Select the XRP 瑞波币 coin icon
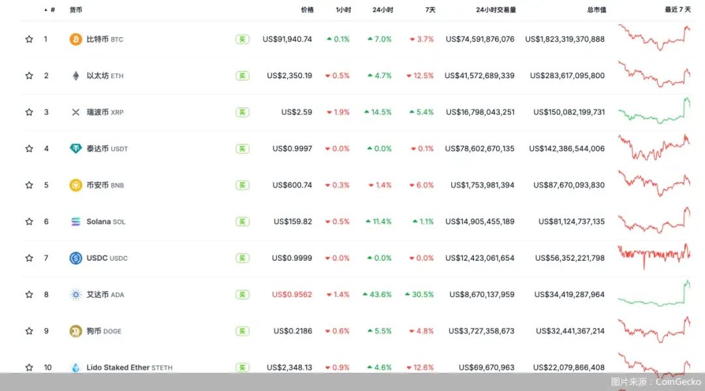 [x=76, y=111]
